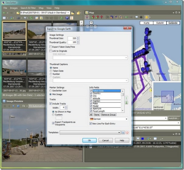Open the Images menu
The image size is (184, 170).
pyautogui.click(x=14, y=8)
